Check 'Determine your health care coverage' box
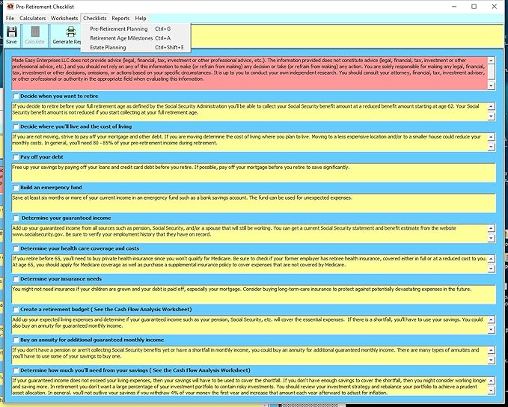The width and height of the screenshot is (508, 407). tap(16, 248)
